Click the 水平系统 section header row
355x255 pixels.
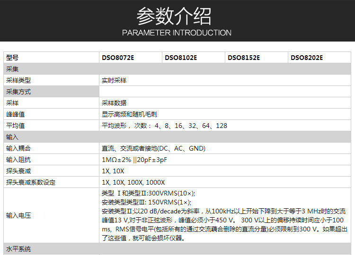click(x=18, y=249)
